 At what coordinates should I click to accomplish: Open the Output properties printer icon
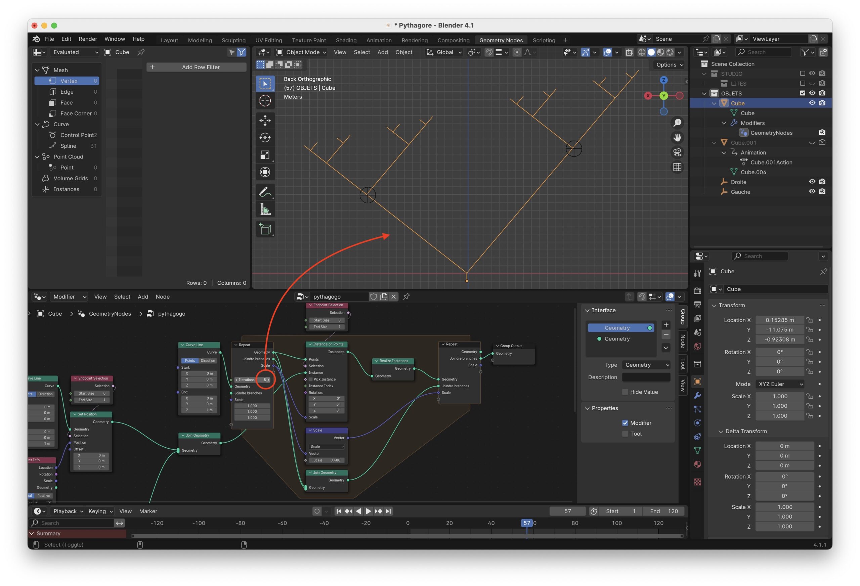coord(697,305)
